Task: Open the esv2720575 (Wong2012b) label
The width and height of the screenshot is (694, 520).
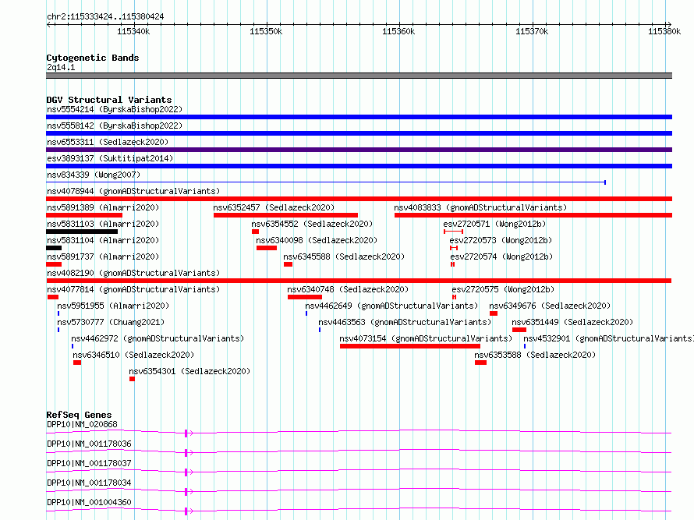Action: pos(503,289)
